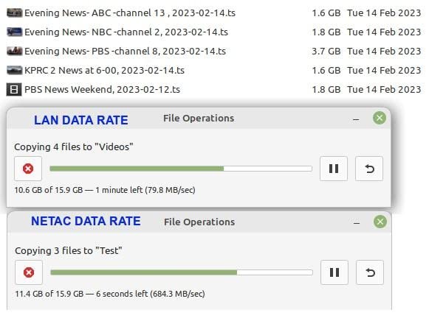Minimize the LAN DATA RATE window
This screenshot has height=321, width=429.
(356, 119)
